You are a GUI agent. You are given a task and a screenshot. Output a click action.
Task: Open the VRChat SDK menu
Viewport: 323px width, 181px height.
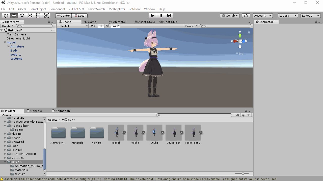(76, 9)
